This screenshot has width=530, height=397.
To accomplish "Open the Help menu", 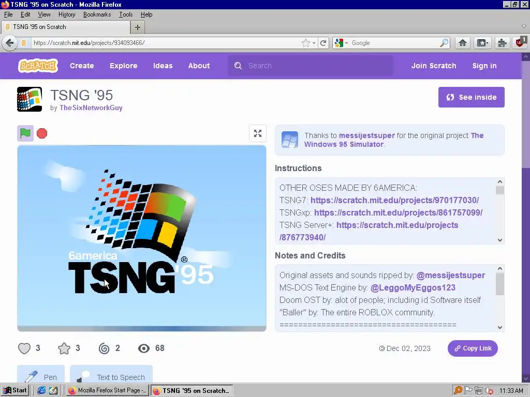I will [x=146, y=14].
